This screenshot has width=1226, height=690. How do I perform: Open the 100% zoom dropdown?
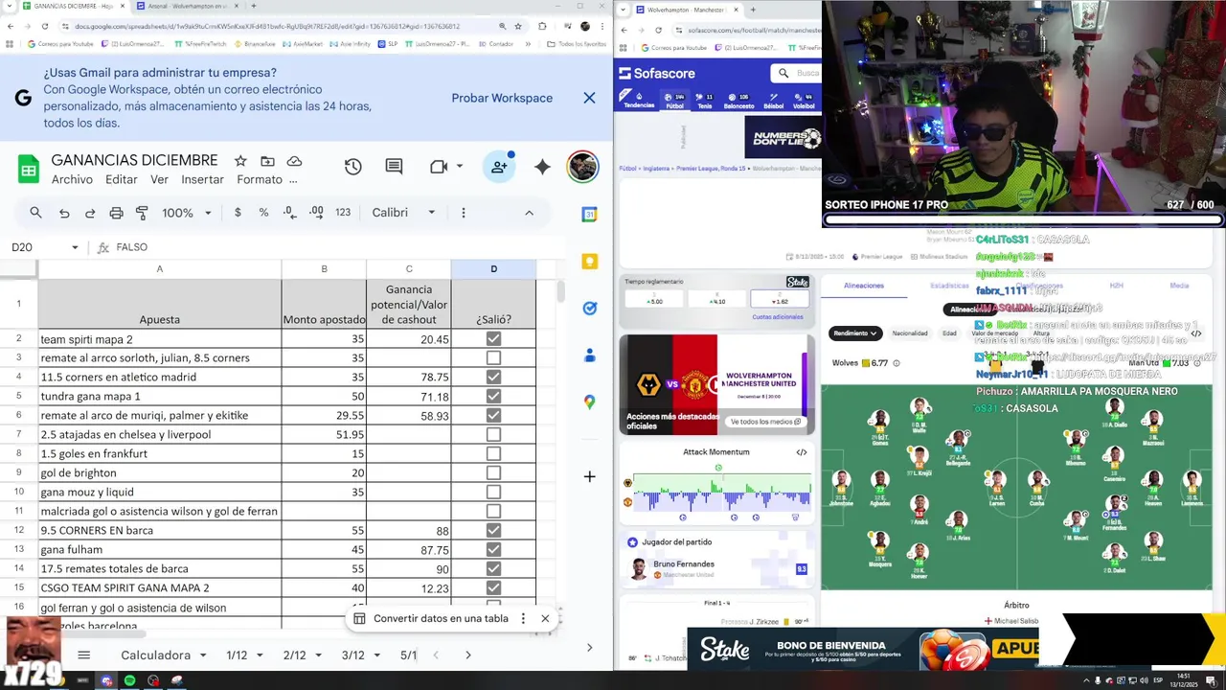[186, 213]
